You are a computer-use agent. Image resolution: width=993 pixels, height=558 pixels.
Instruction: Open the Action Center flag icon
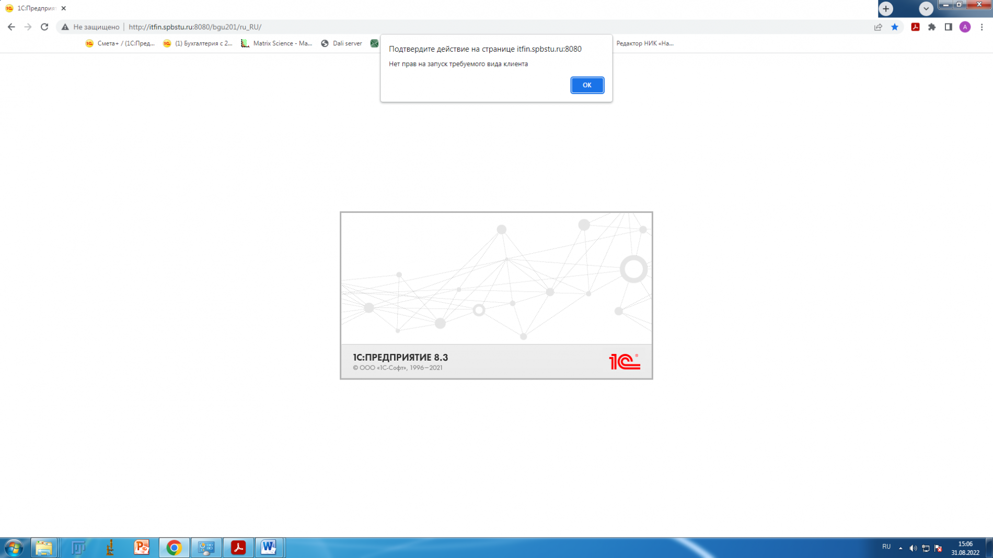pyautogui.click(x=939, y=548)
